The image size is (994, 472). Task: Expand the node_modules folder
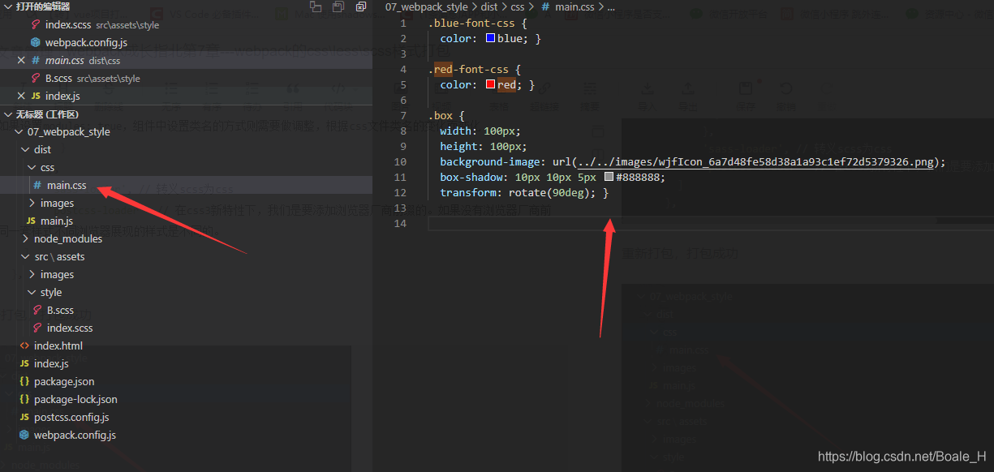(x=25, y=238)
